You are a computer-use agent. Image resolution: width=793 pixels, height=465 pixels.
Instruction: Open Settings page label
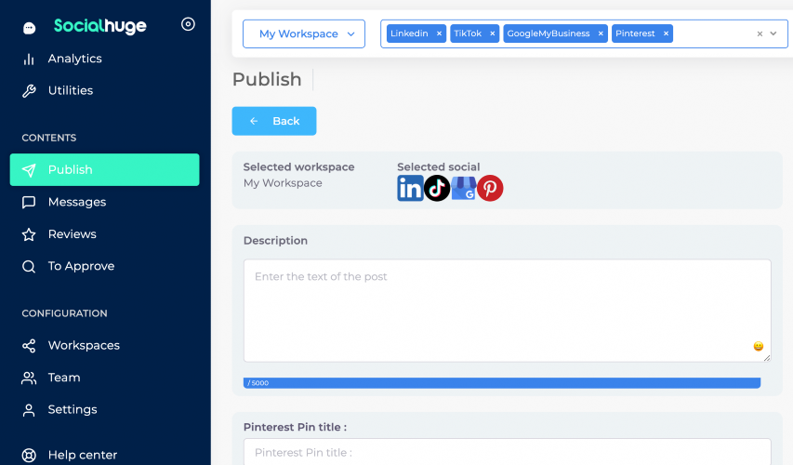pyautogui.click(x=73, y=409)
